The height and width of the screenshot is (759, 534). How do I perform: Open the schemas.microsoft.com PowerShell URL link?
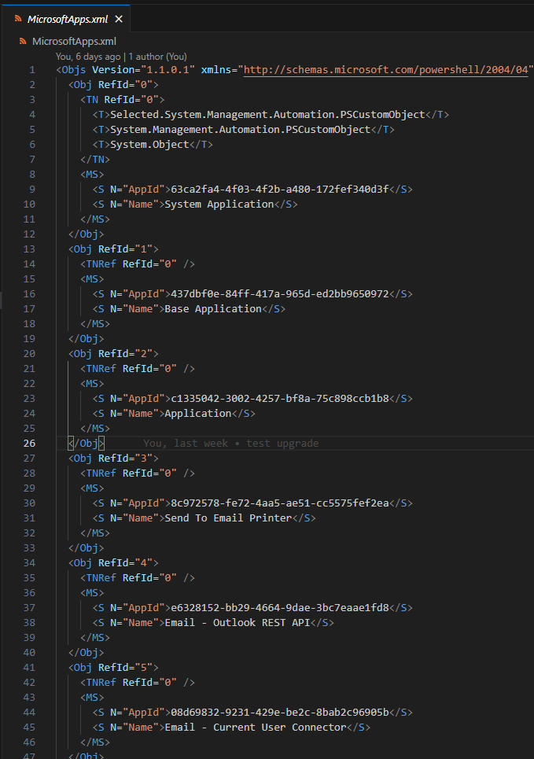(385, 70)
